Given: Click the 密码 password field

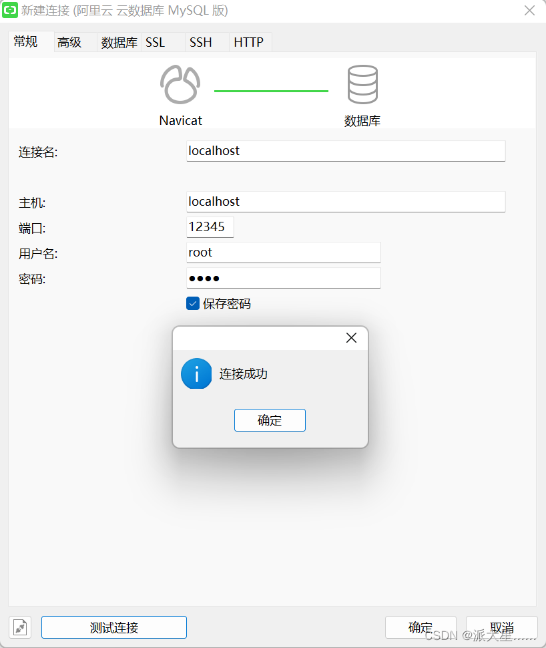Looking at the screenshot, I should tap(283, 278).
